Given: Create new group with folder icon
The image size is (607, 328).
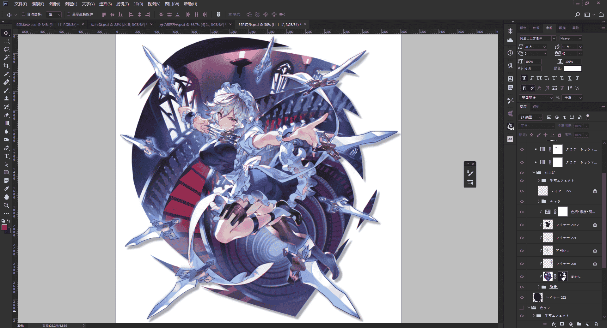Looking at the screenshot, I should tap(579, 324).
